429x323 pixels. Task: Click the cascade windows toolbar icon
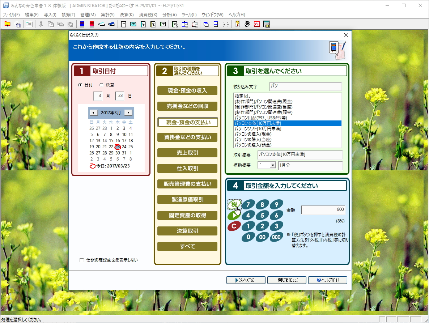[x=206, y=24]
